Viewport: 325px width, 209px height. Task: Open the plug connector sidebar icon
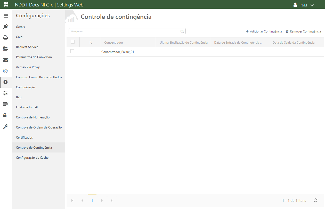pos(6,27)
